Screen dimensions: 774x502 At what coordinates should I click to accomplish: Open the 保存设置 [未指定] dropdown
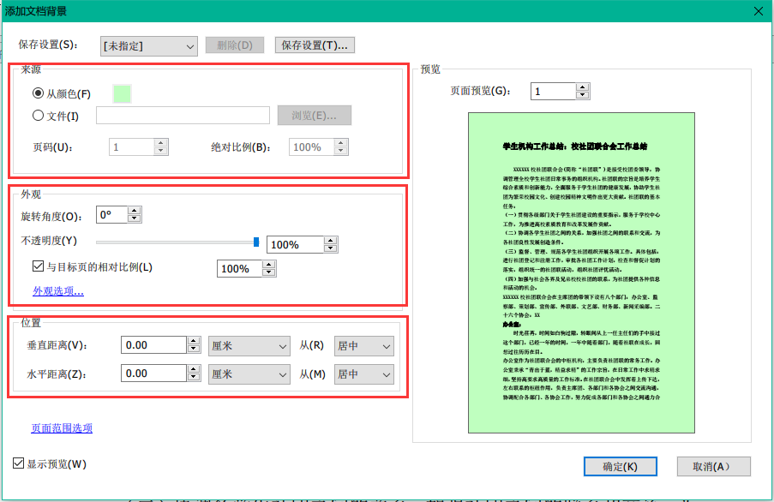(148, 46)
